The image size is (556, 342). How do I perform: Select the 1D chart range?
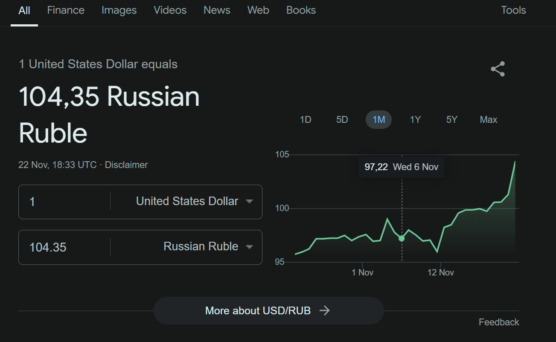[306, 120]
